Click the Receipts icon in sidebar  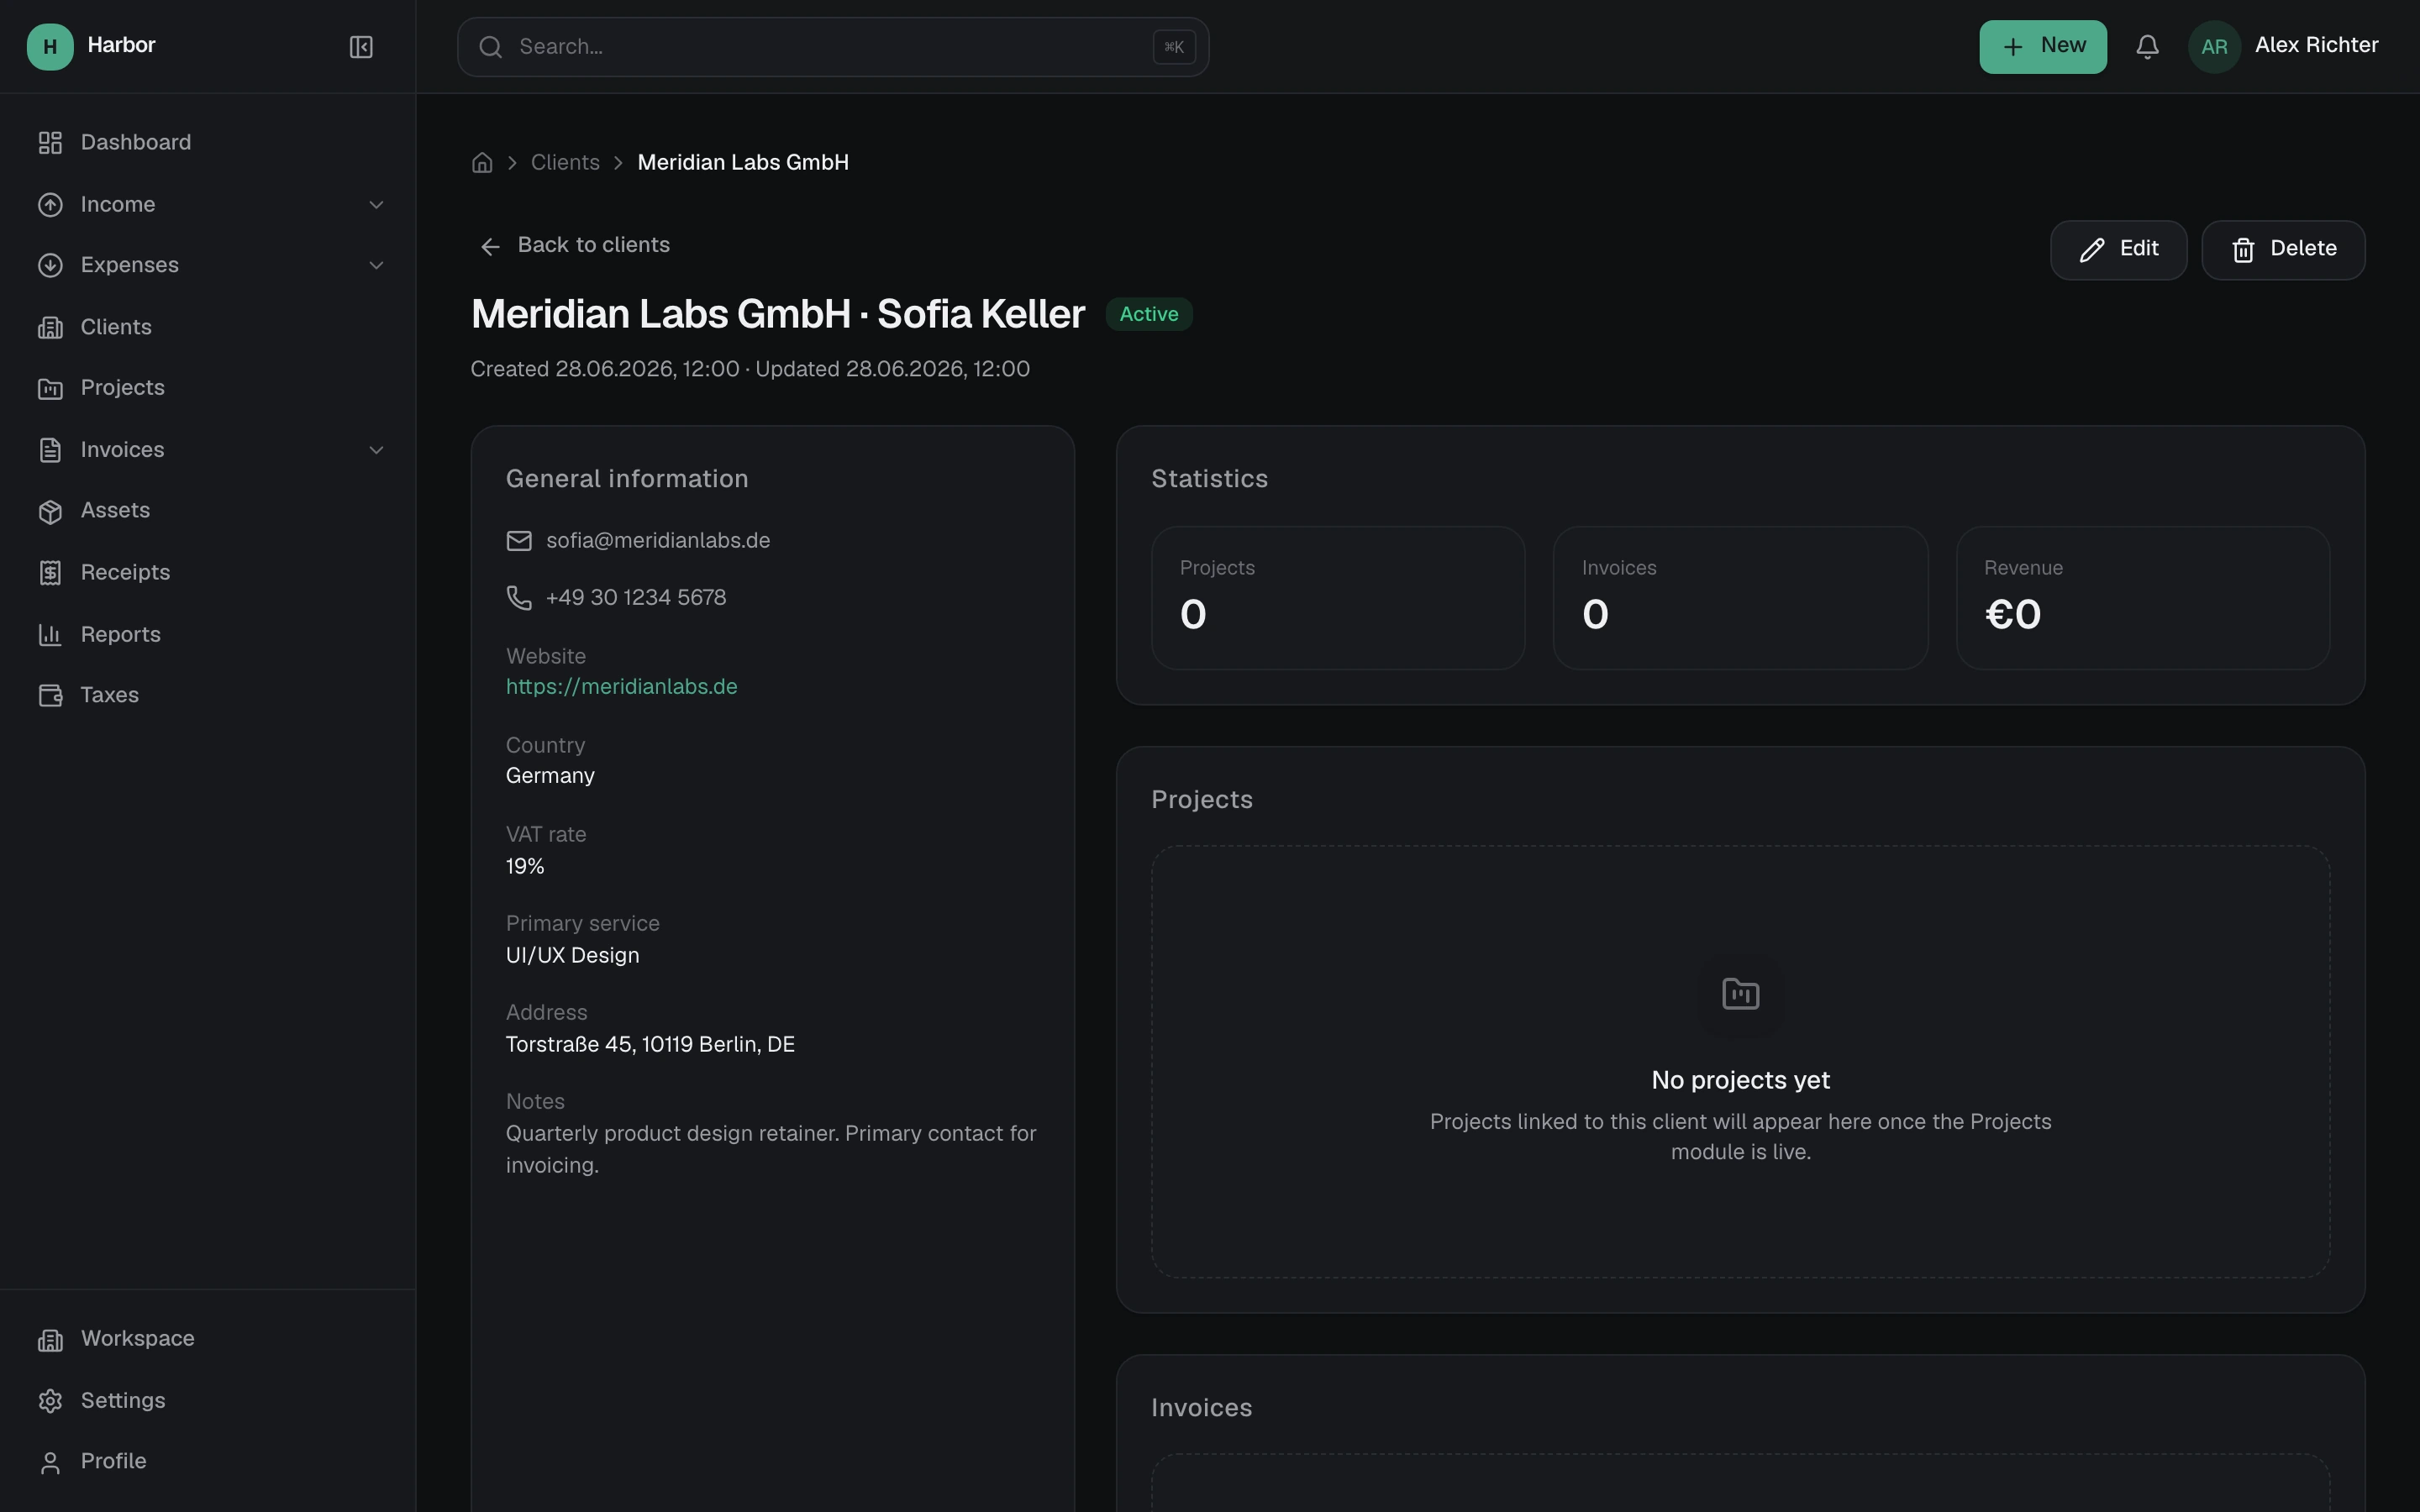click(50, 573)
